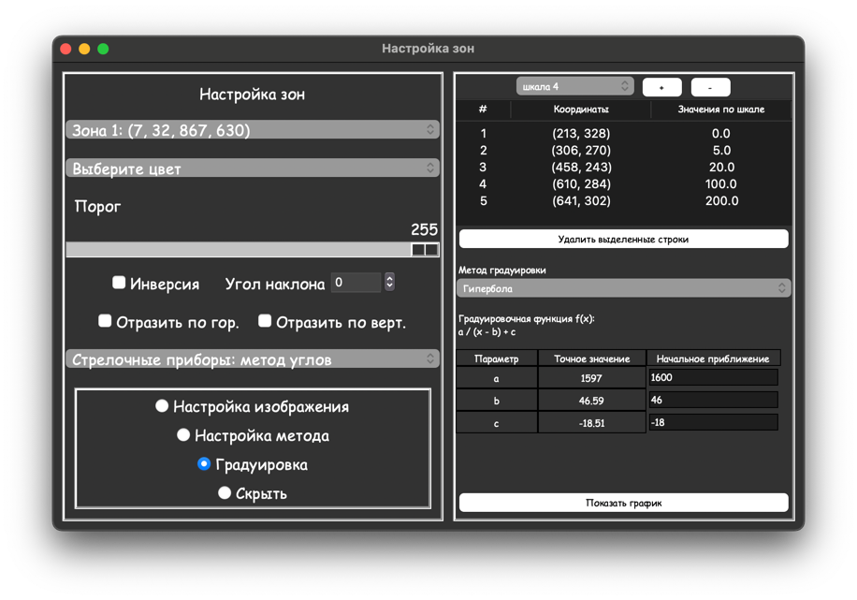
Task: Click the Показать график button
Action: click(623, 503)
